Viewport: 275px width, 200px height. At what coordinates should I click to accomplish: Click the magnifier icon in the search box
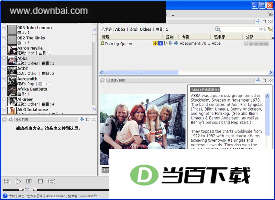pyautogui.click(x=218, y=29)
